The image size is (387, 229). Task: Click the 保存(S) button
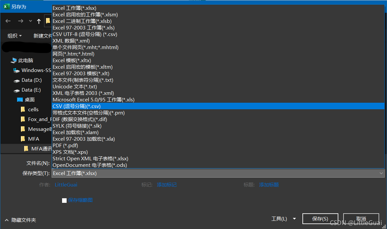click(320, 219)
